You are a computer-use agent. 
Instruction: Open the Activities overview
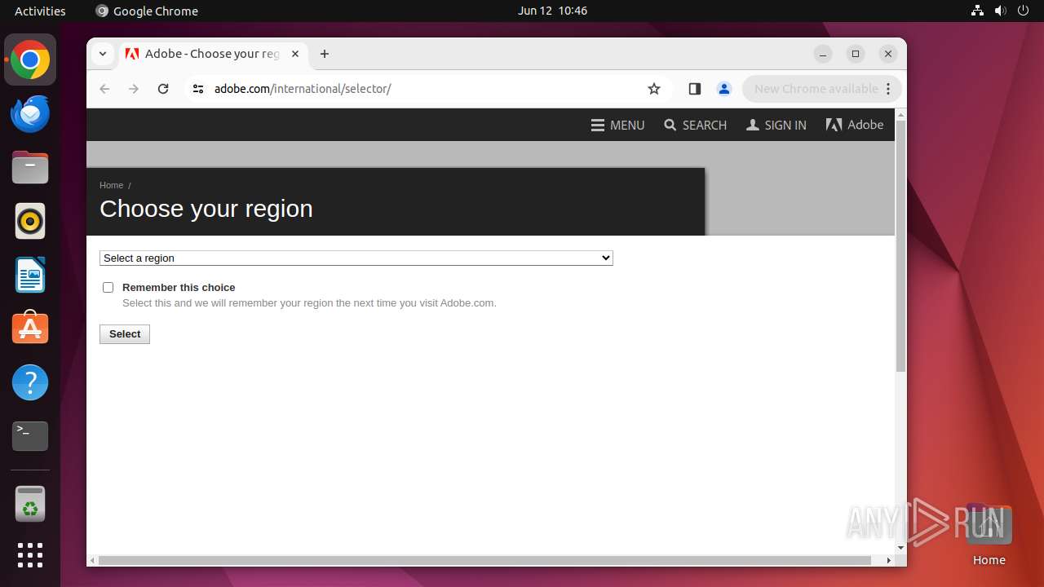pos(40,11)
